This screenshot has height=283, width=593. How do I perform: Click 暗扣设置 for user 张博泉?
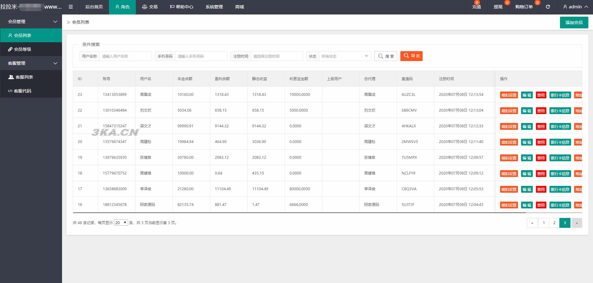[x=509, y=158]
